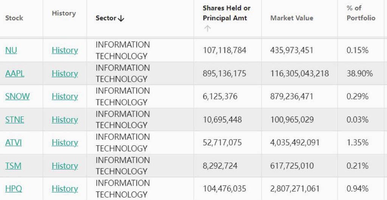This screenshot has width=387, height=200.
Task: View History for HPQ row
Action: tap(65, 189)
